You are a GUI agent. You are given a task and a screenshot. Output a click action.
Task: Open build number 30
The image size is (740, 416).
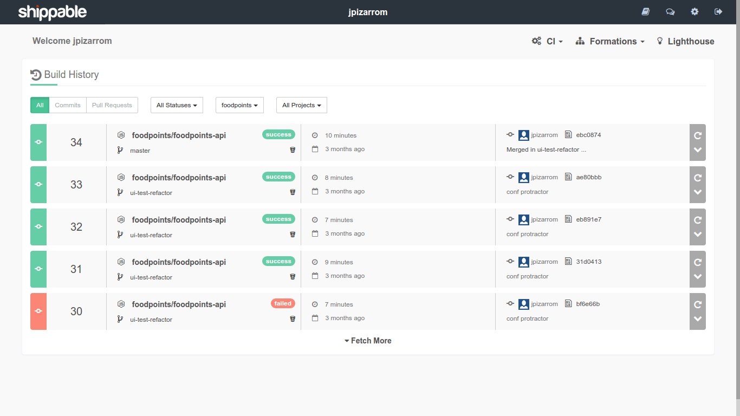tap(76, 311)
